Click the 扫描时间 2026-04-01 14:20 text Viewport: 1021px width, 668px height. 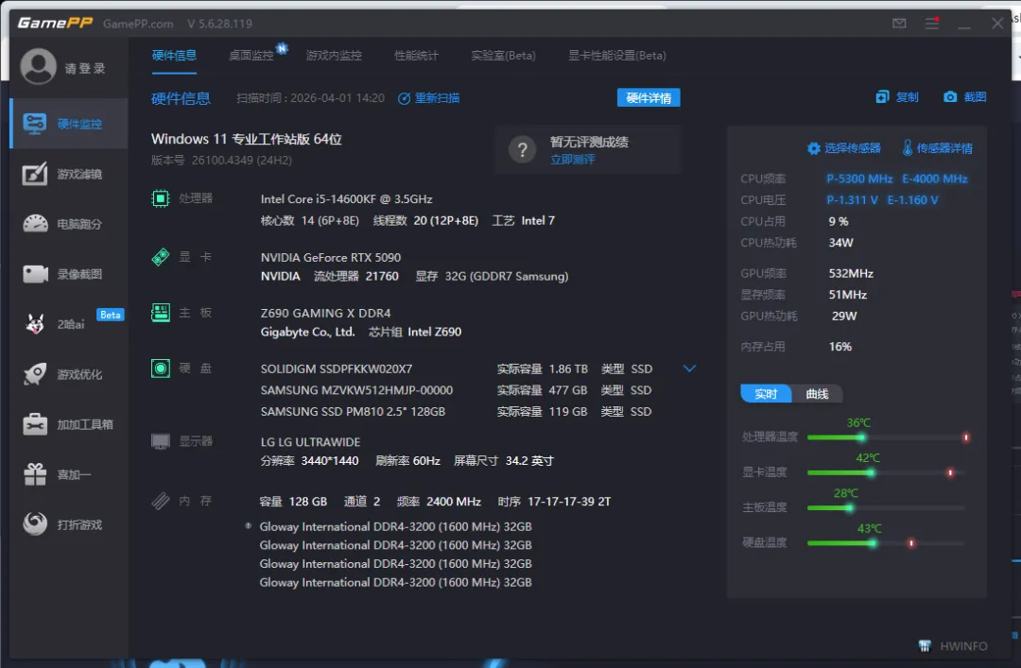click(310, 98)
